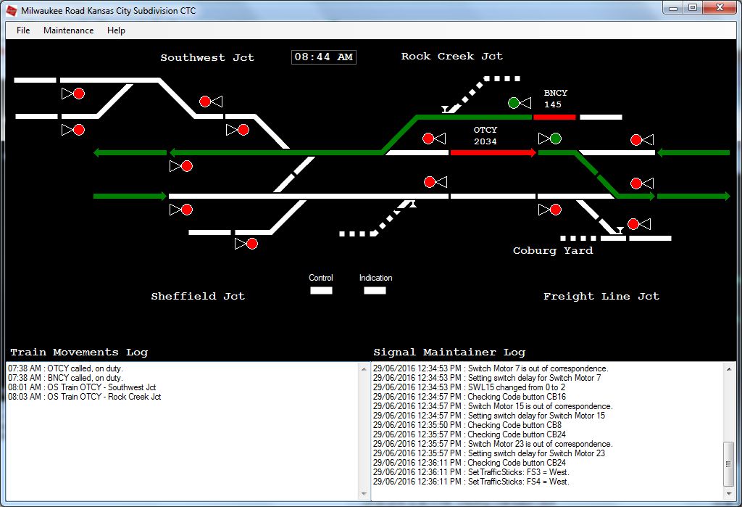Select 'Setting switch delay for Switch Motor 23' line
Image resolution: width=742 pixels, height=507 pixels.
[x=489, y=453]
